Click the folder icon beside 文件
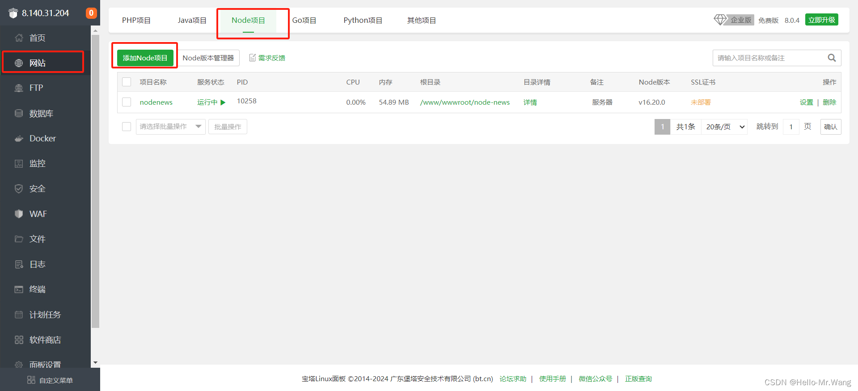The image size is (858, 391). (19, 239)
